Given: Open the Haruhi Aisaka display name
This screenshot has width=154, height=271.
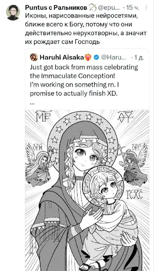Looking at the screenshot, I should click(x=62, y=57).
